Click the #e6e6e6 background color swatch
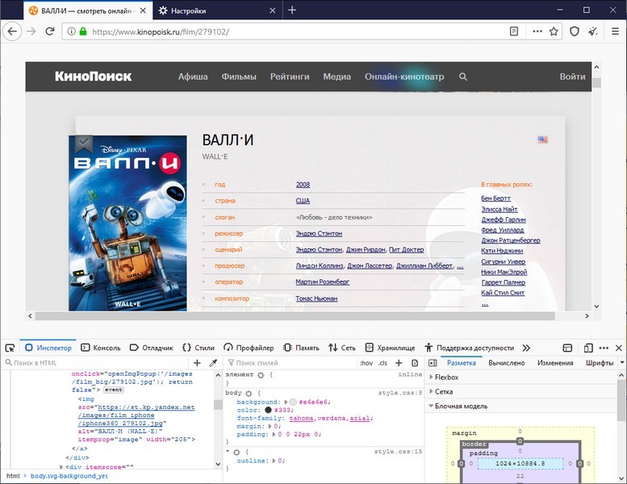 tap(292, 401)
